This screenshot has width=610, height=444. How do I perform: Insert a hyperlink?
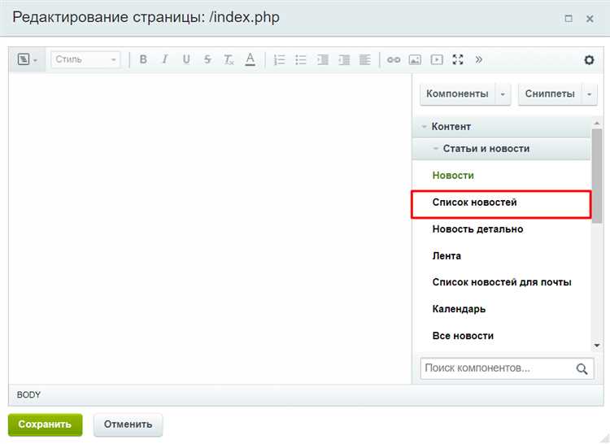394,59
